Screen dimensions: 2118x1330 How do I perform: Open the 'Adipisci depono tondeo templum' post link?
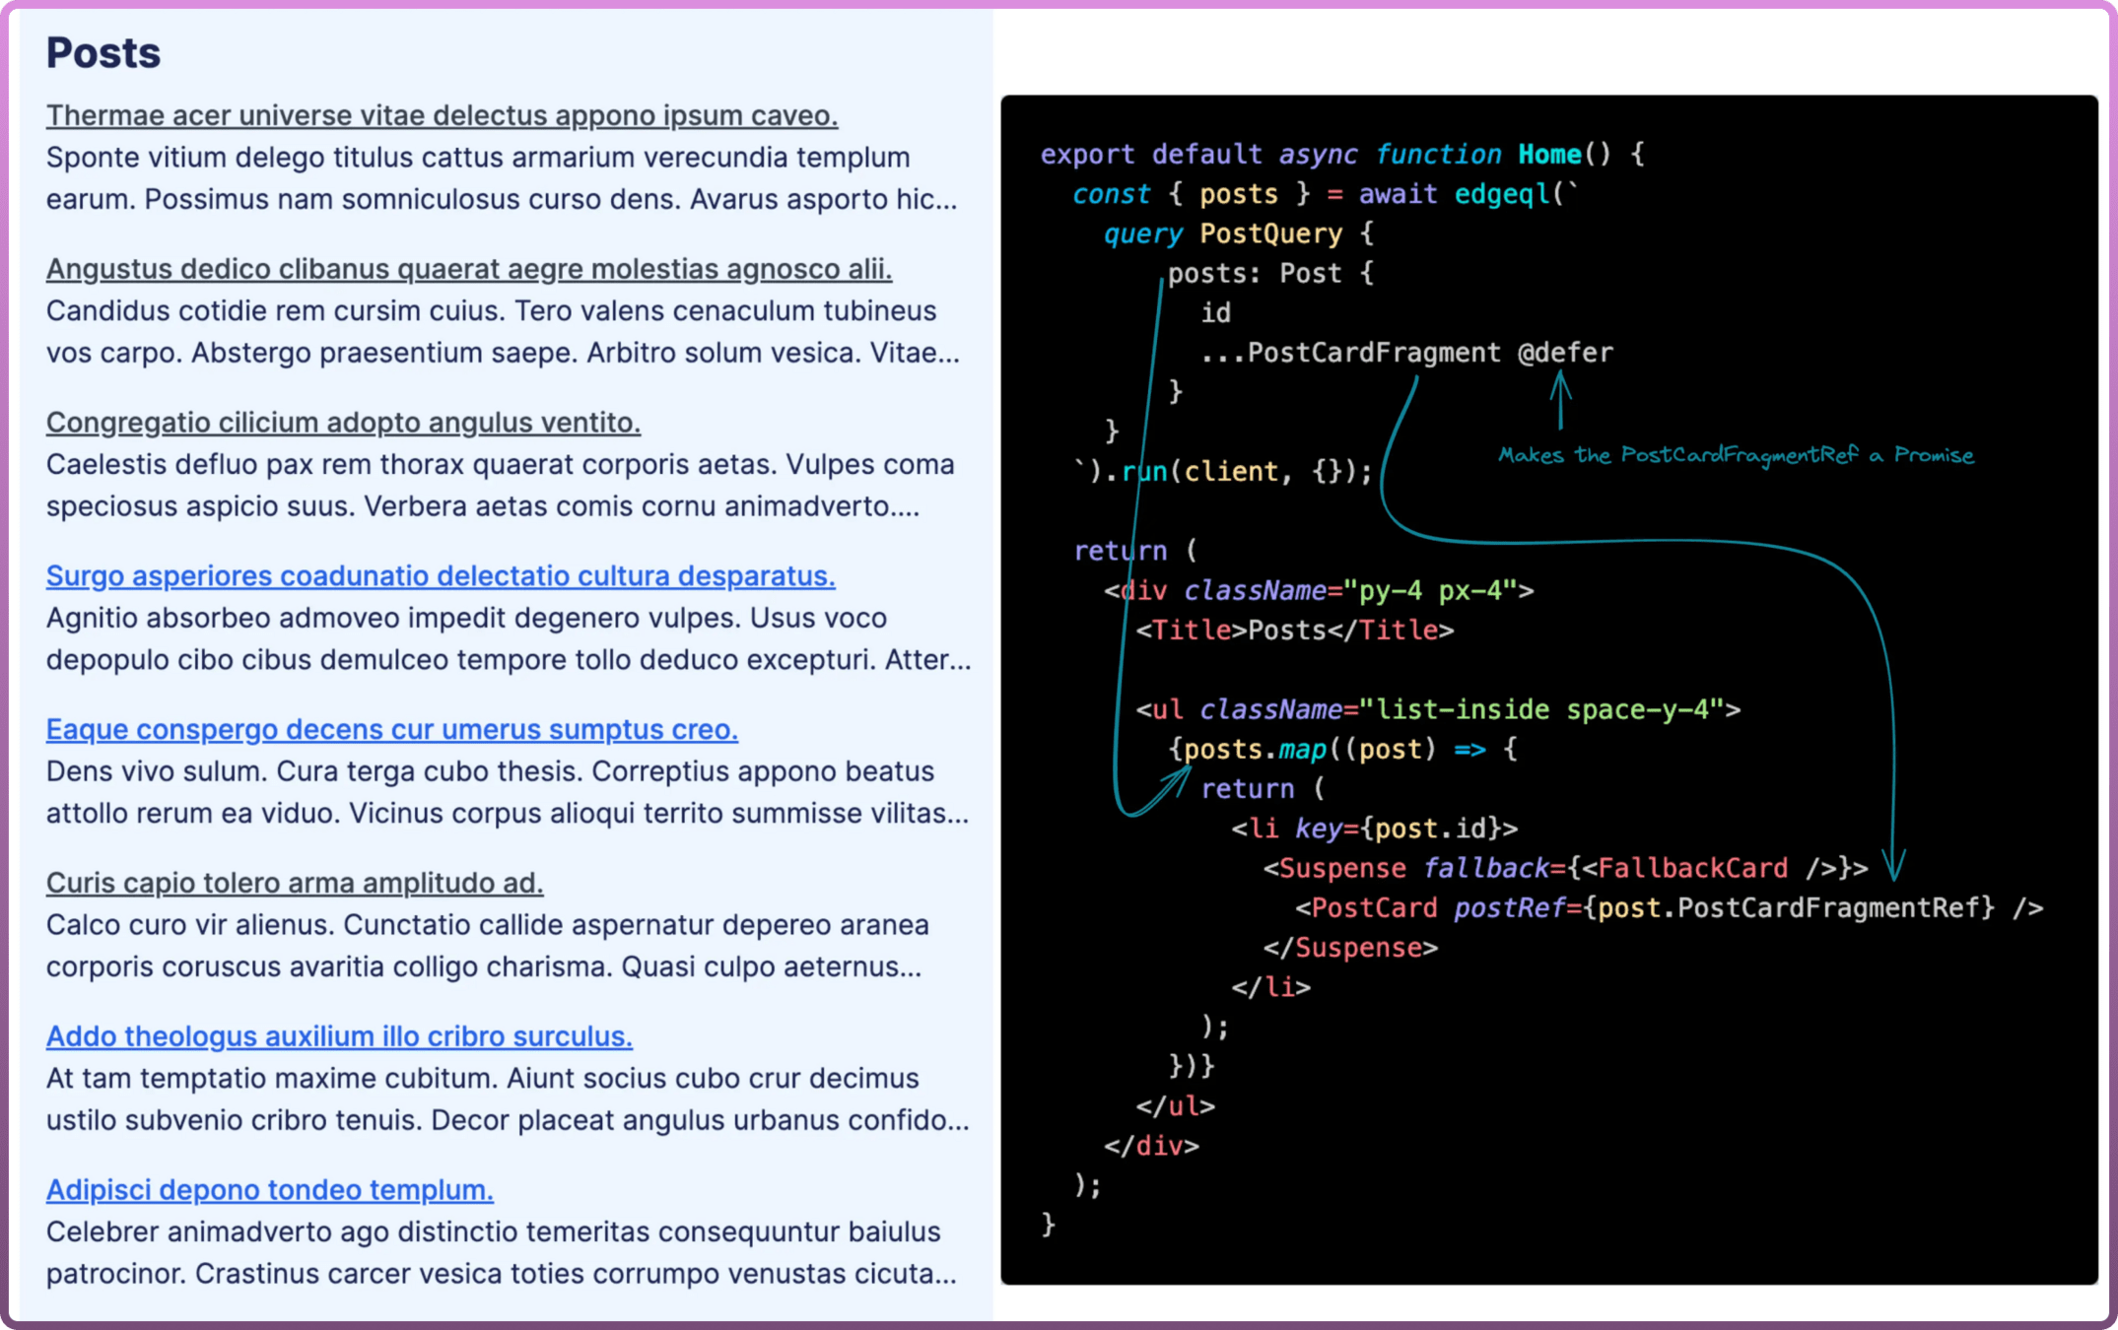click(269, 1190)
